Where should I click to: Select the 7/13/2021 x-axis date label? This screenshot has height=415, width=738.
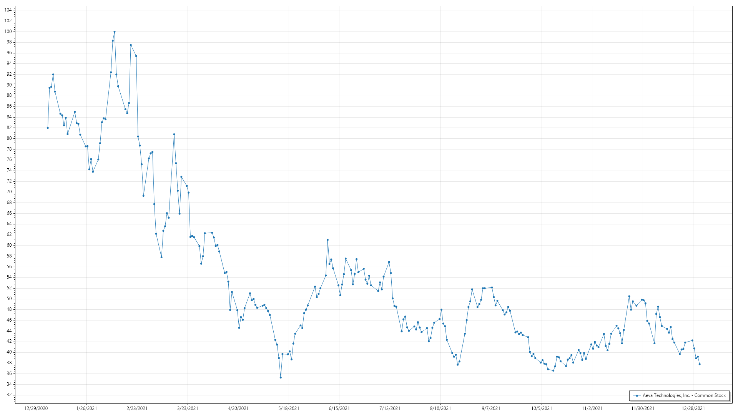point(390,408)
